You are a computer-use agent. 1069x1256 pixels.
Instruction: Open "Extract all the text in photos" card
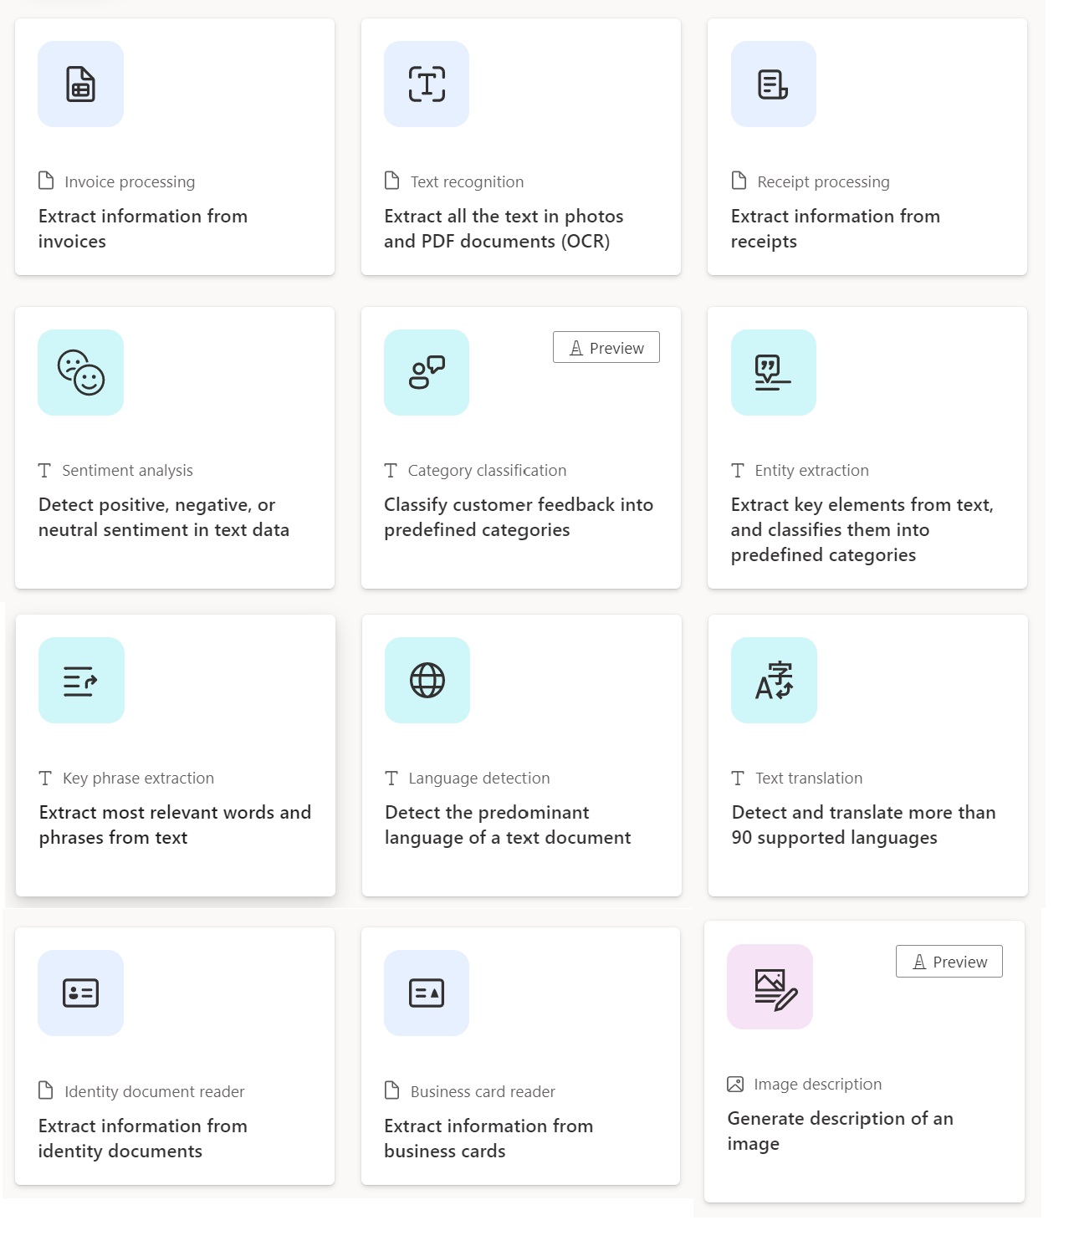click(x=521, y=146)
